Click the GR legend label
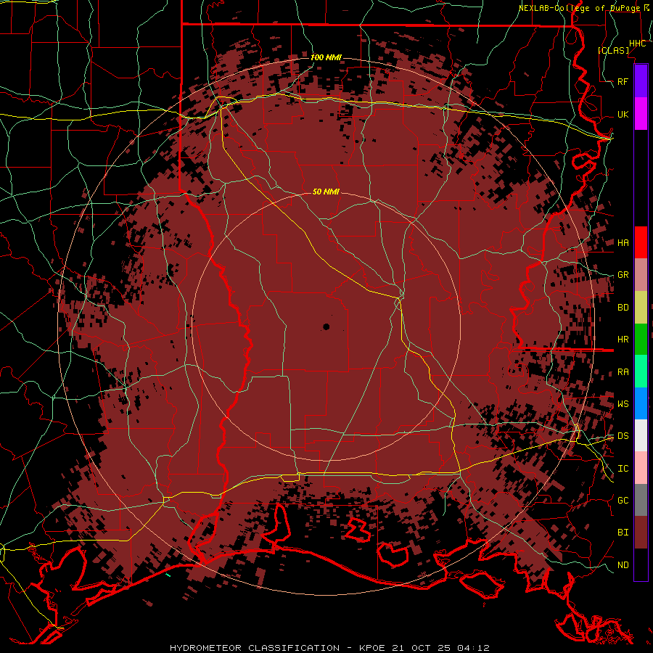The image size is (653, 653). coord(623,275)
